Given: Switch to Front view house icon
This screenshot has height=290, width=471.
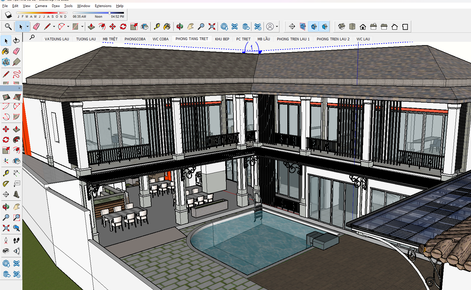Looking at the screenshot, I should pyautogui.click(x=363, y=27).
